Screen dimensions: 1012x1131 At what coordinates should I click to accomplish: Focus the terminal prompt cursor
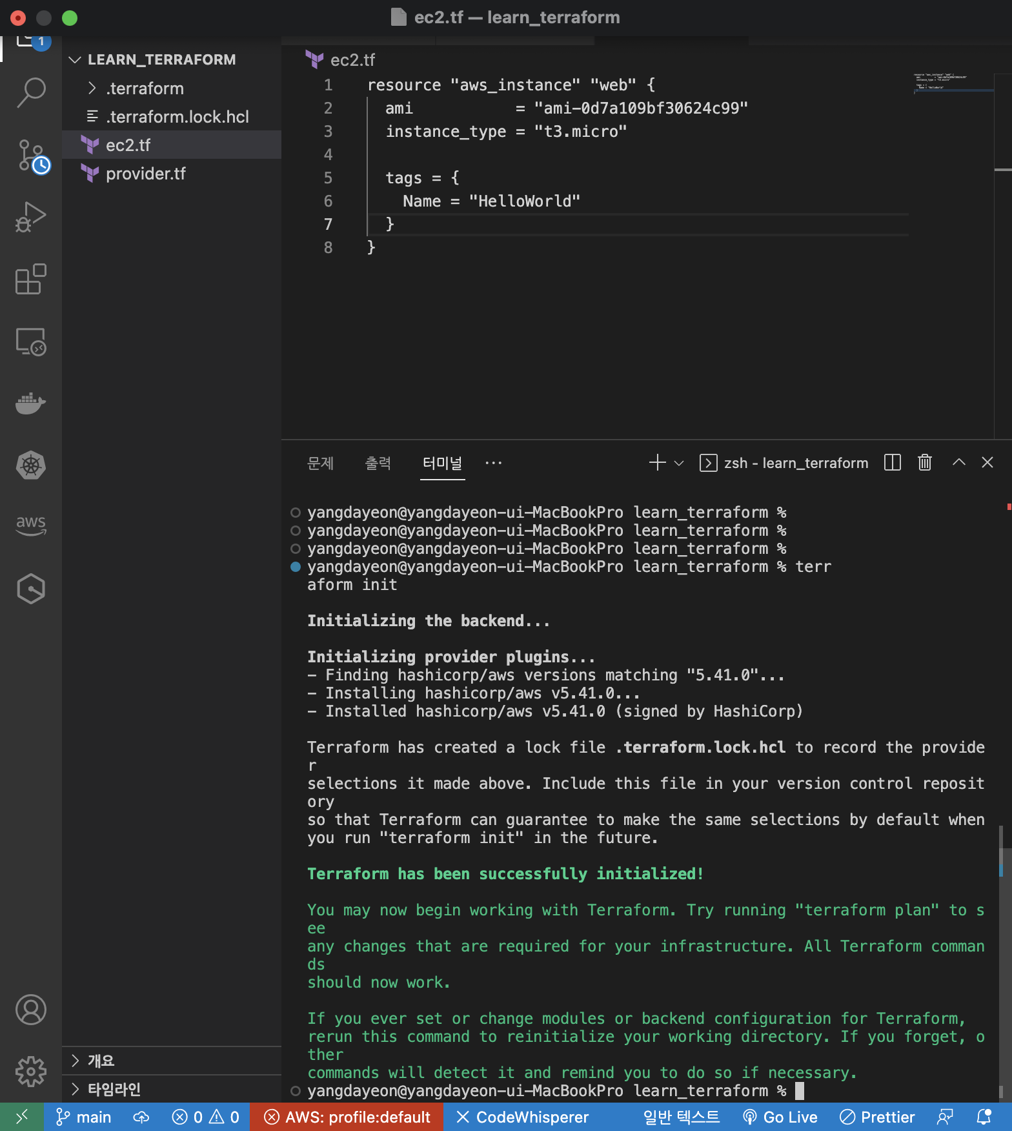[x=800, y=1090]
